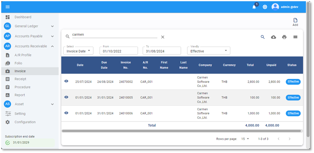Image resolution: width=314 pixels, height=153 pixels.
Task: Click the Effective status badge for invoice 24010005
Action: coord(293,97)
